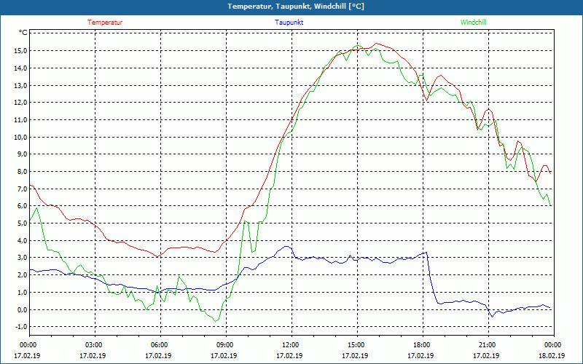Click the chart title 'Temperatur, Taupunkt, Windchill [°C]'
Viewport: 583px width, 364px height.
[x=296, y=7]
